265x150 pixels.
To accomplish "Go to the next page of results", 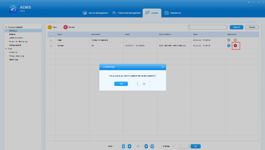I will point(146,146).
